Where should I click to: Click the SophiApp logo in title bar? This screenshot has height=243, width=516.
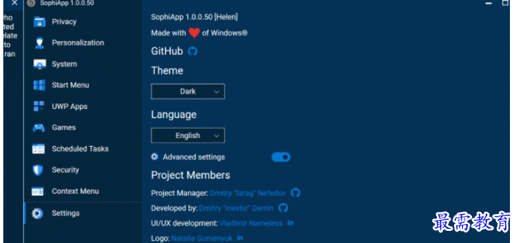pos(31,3)
